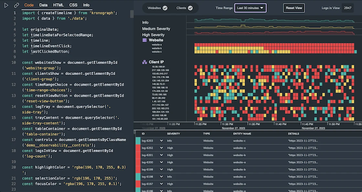This screenshot has width=362, height=192.
Task: Click the ENTITY NAME column header
Action: 242,134
